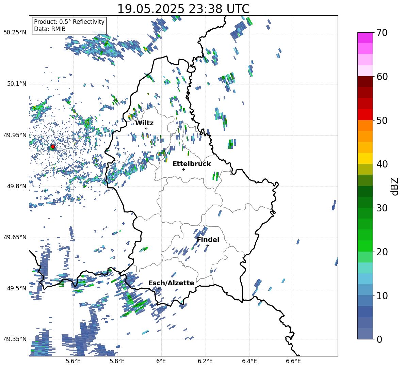This screenshot has height=368, width=403.
Task: Click the 49.95°N latitude label
Action: tap(15, 135)
